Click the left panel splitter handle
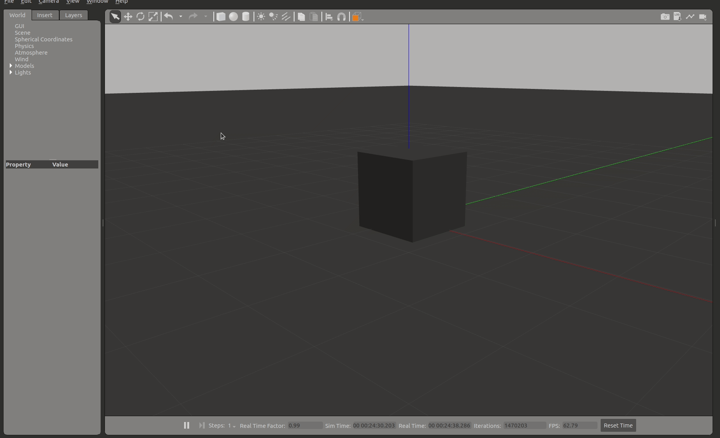The height and width of the screenshot is (438, 720). (103, 223)
